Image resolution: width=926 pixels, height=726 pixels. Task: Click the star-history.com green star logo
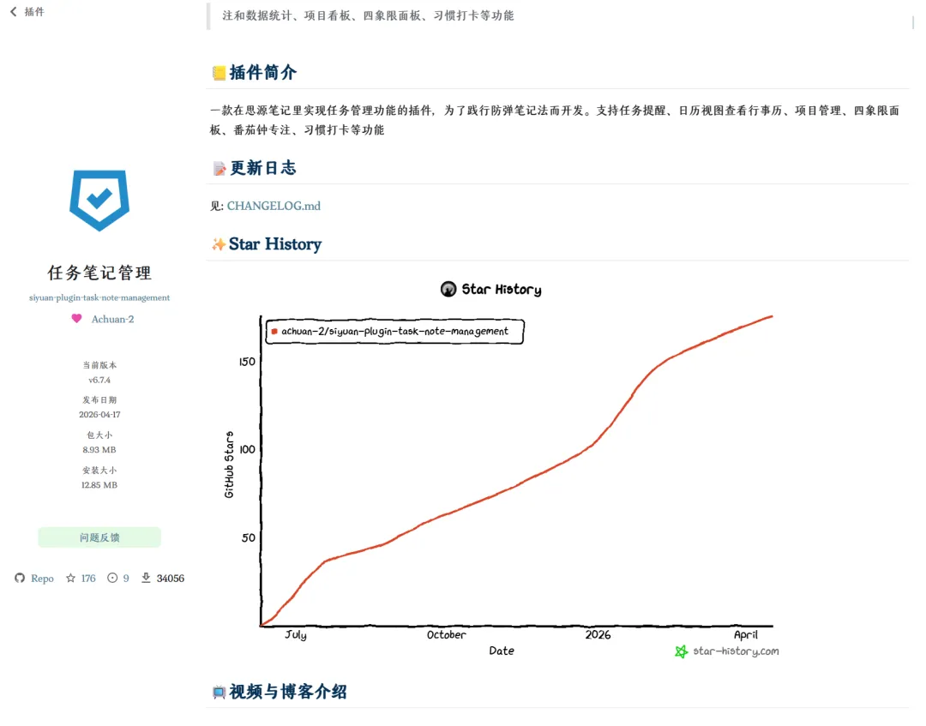pos(682,651)
